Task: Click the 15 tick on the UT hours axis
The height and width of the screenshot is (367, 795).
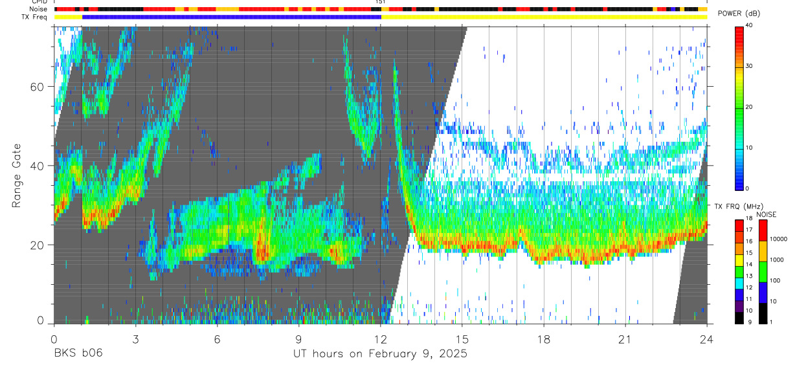Action: [462, 339]
